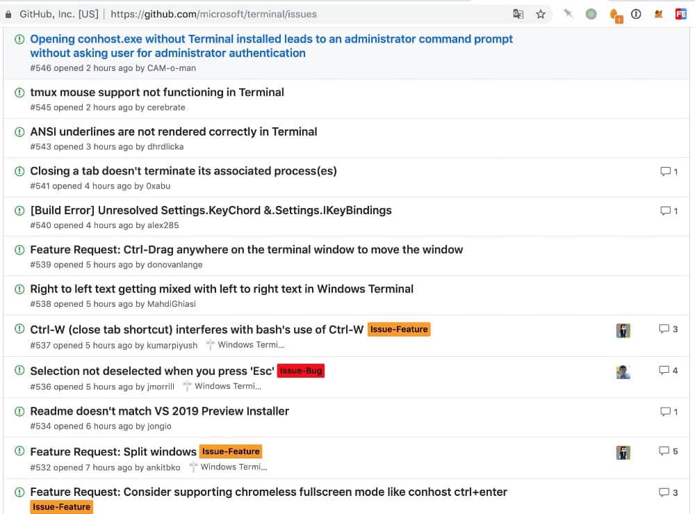Open issue about ANSI underlines rendering
The image size is (695, 514).
[x=174, y=131]
